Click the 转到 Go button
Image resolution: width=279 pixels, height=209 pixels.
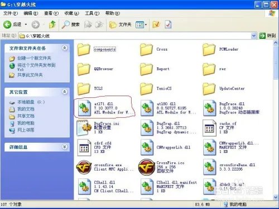267,36
